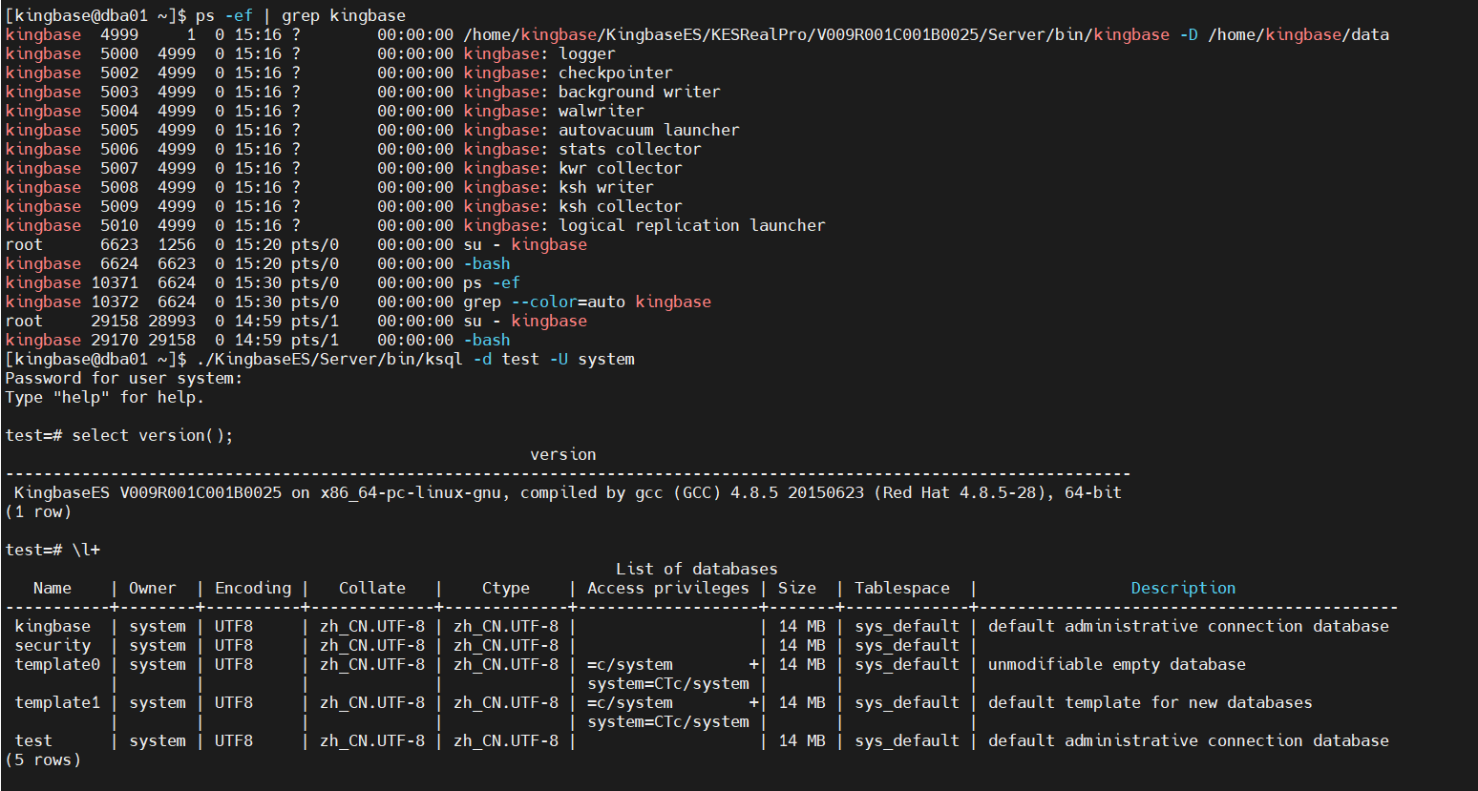The width and height of the screenshot is (1478, 791).
Task: Click the 'walwriter' process name
Action: click(x=602, y=111)
